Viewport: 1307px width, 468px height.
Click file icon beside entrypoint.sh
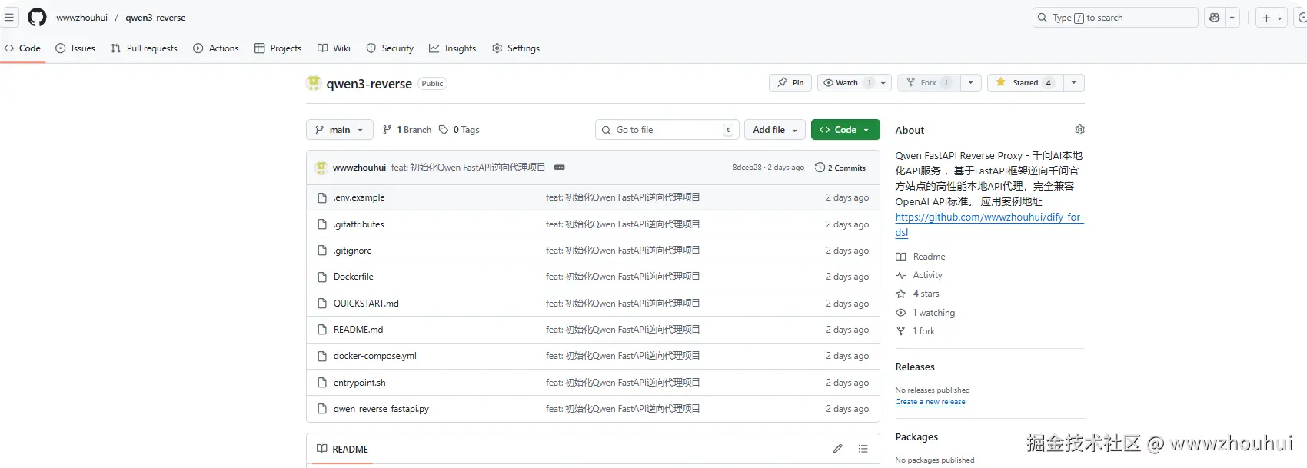coord(322,383)
